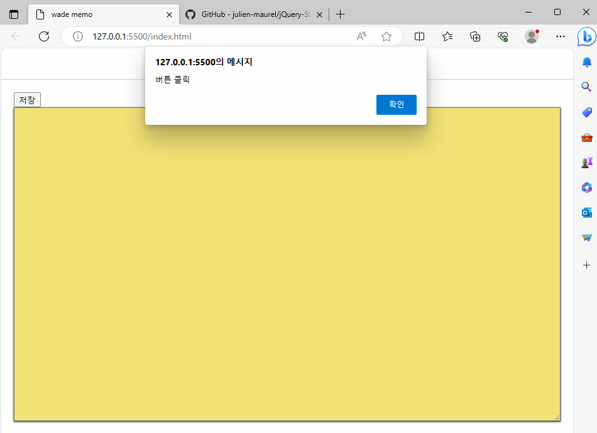Open the sidebar Drop paper plane icon
The height and width of the screenshot is (433, 597).
click(587, 238)
